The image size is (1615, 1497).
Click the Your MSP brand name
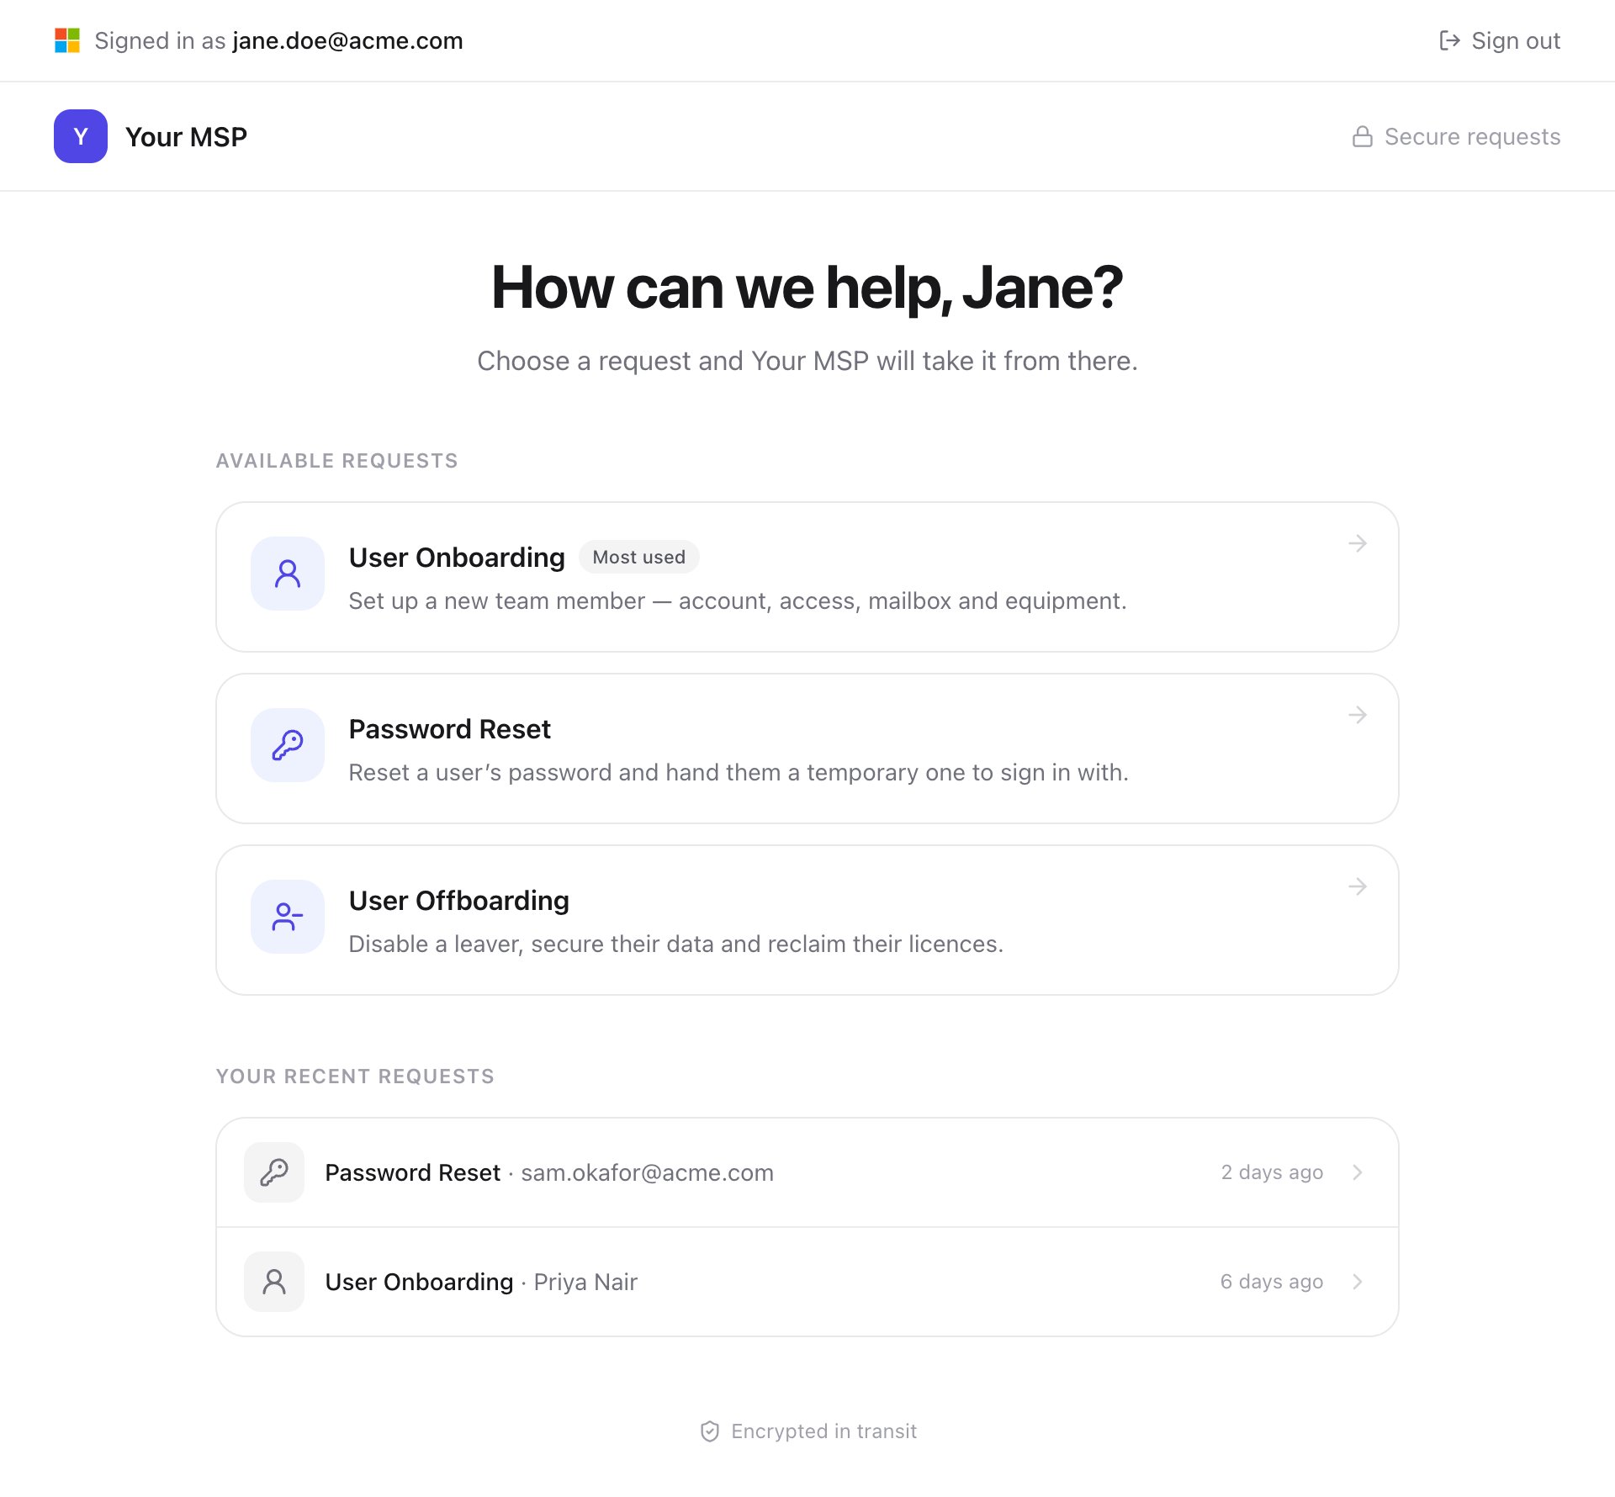pos(186,136)
